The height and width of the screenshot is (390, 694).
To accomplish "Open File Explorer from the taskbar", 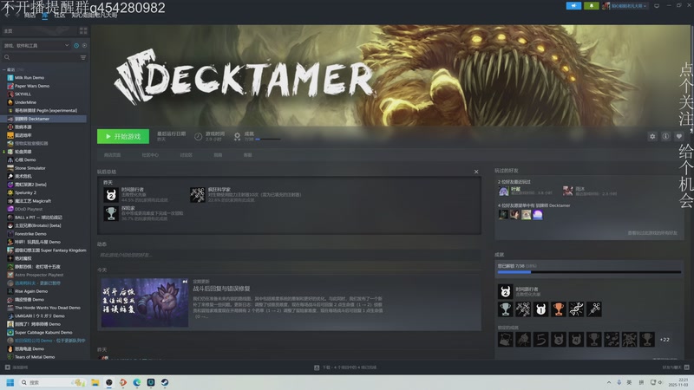I will pyautogui.click(x=95, y=382).
